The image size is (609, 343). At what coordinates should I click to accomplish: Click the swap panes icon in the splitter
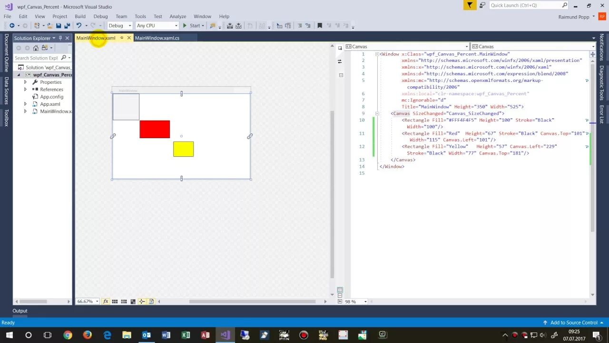pyautogui.click(x=340, y=61)
